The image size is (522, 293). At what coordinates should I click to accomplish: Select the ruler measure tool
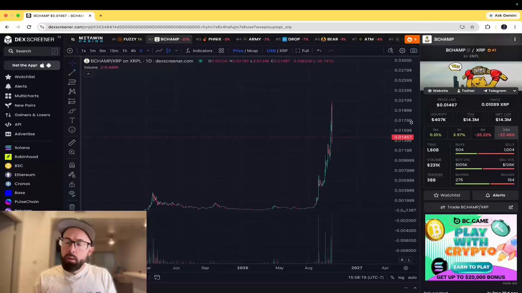click(x=72, y=143)
